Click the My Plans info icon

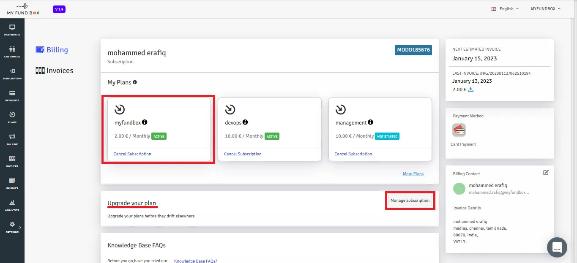[135, 82]
